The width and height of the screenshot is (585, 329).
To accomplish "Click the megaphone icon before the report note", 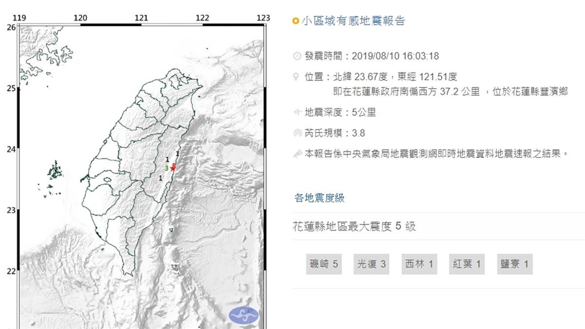I will [x=296, y=154].
